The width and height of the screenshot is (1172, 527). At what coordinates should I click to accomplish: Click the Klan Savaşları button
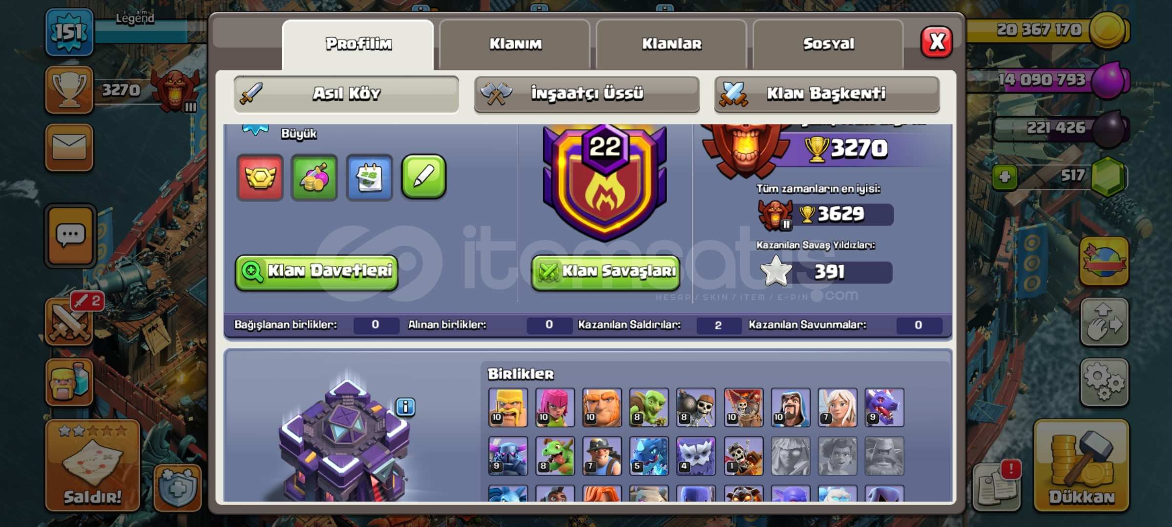[606, 272]
